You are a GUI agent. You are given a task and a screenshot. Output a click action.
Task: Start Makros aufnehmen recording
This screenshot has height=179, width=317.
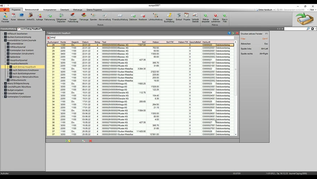pyautogui.click(x=216, y=17)
